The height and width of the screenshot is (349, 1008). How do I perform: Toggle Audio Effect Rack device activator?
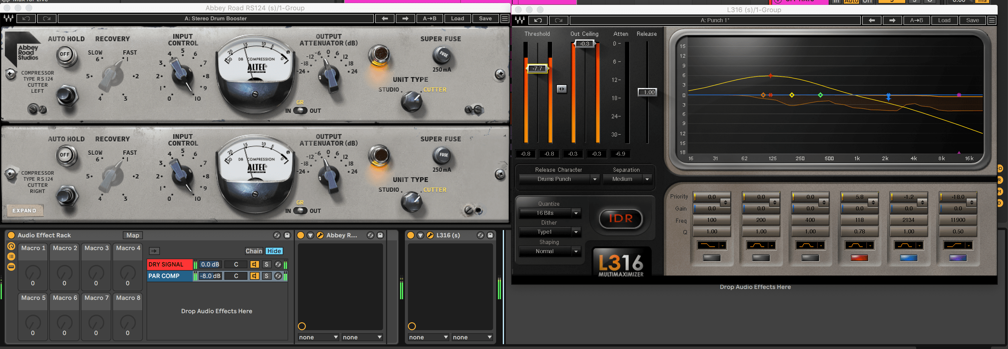coord(11,235)
